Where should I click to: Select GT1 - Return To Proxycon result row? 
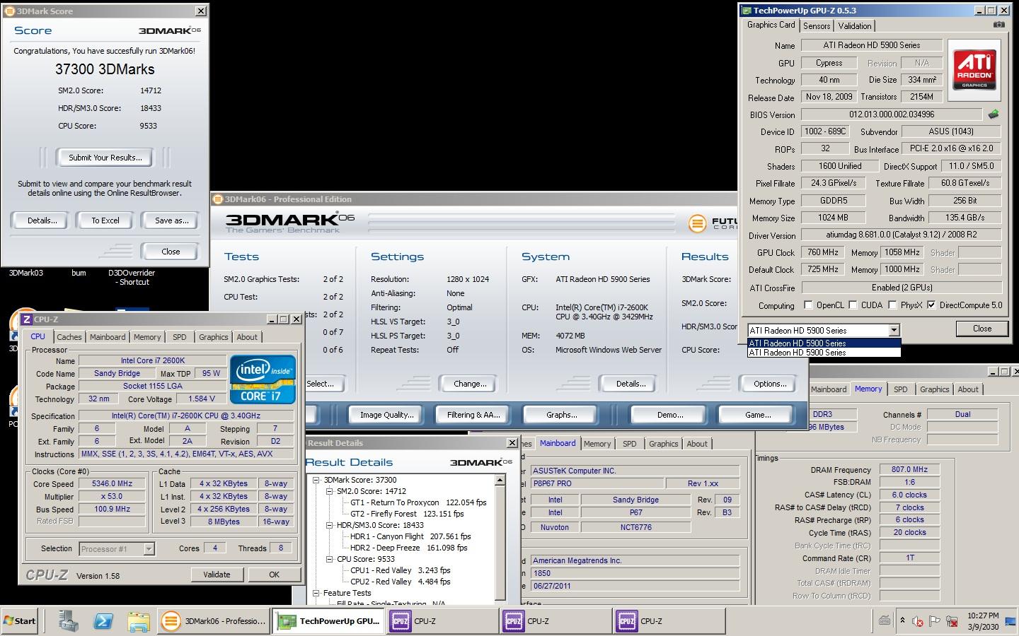pos(418,502)
